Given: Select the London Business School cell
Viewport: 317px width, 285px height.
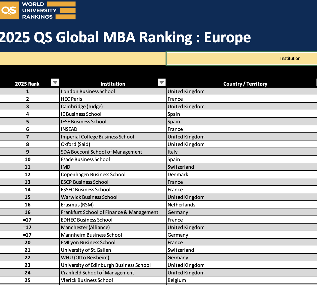Looking at the screenshot, I should [88, 91].
